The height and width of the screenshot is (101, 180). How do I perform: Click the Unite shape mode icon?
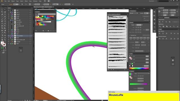tap(159, 22)
